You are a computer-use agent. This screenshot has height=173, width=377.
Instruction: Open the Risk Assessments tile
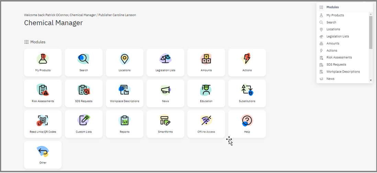[43, 93]
